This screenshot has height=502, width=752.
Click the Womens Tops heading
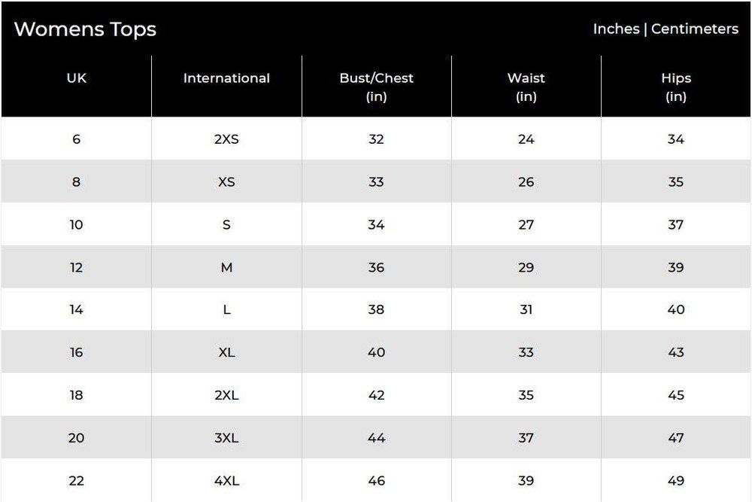click(85, 29)
